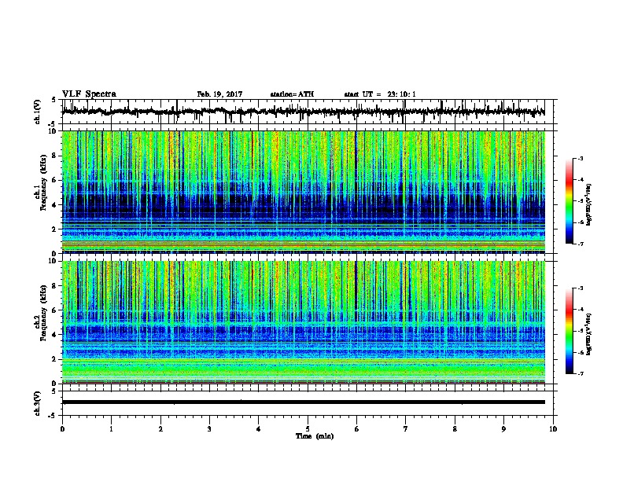This screenshot has width=623, height=481.
Task: Click the ch.1 colorbar gradient
Action: click(x=569, y=201)
